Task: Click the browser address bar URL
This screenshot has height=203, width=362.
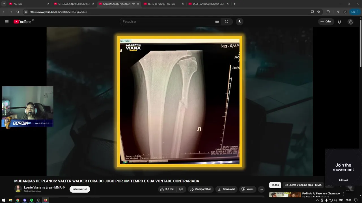Action: click(x=58, y=12)
